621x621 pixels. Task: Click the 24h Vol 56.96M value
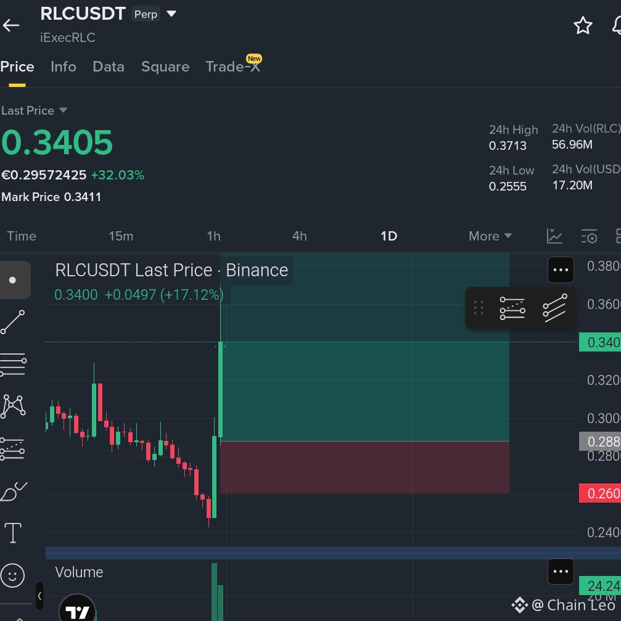(572, 144)
